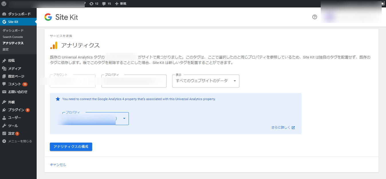Select アナリティクス submenu item

(13, 43)
